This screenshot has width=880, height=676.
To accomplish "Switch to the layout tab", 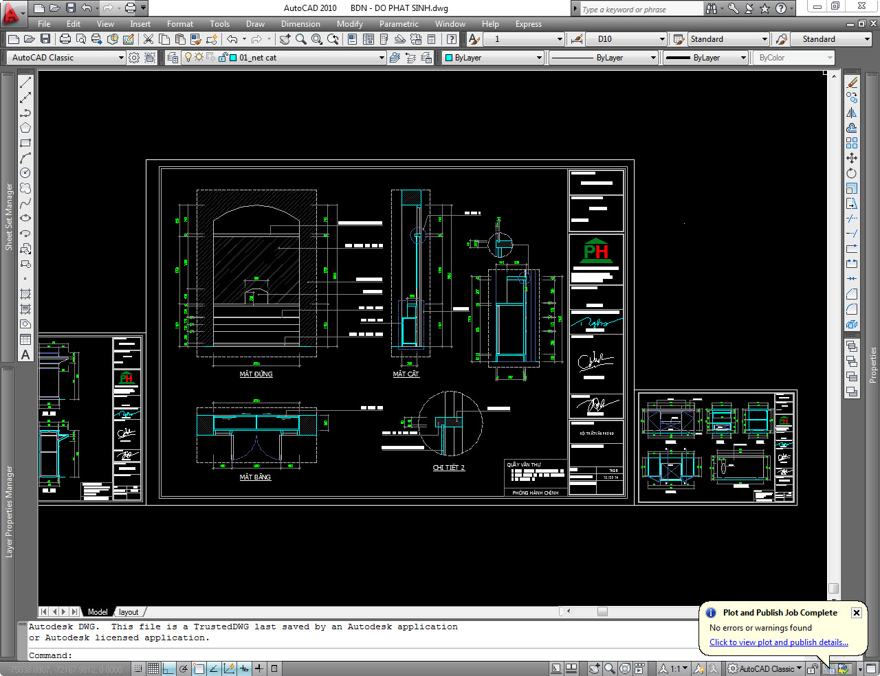I will pos(128,611).
